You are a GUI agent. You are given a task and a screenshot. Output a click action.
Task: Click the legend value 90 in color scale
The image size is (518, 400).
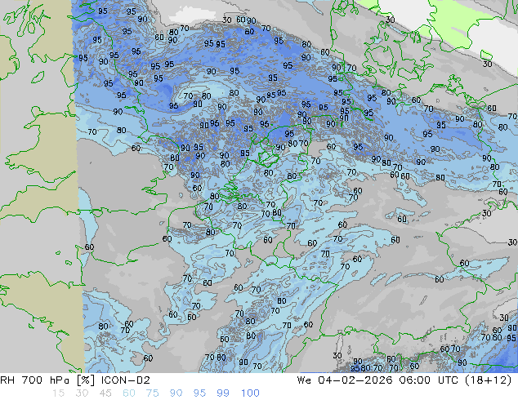176,393
